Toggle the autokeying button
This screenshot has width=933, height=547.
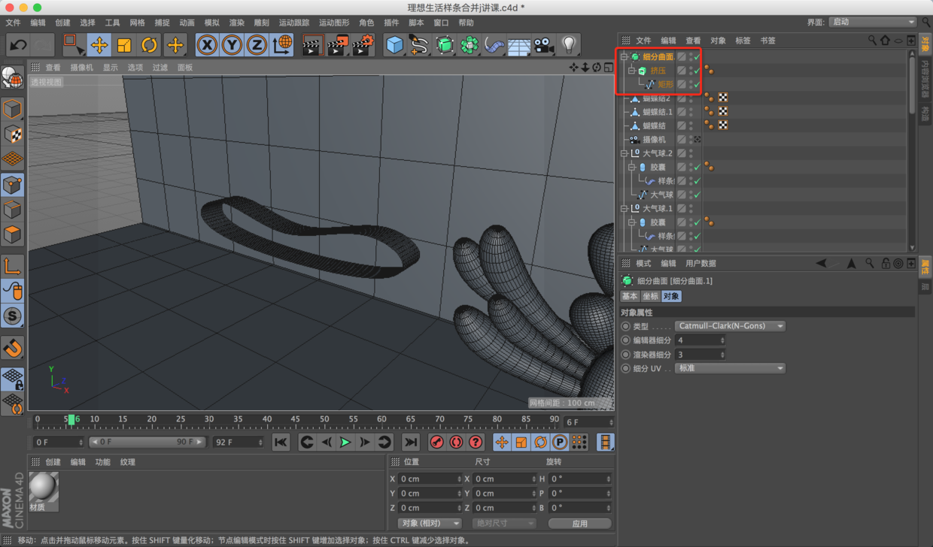[456, 442]
